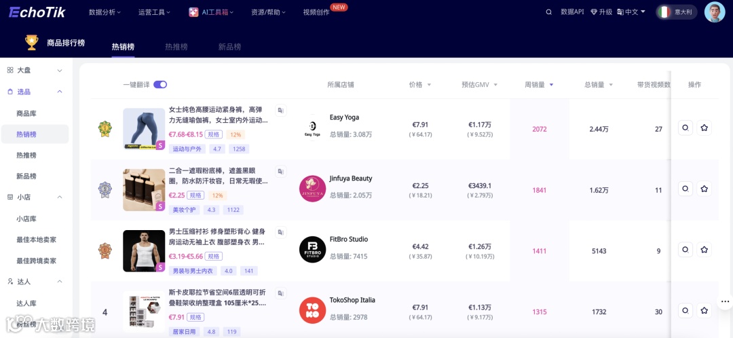Click 规格 button on concealer product

point(195,195)
